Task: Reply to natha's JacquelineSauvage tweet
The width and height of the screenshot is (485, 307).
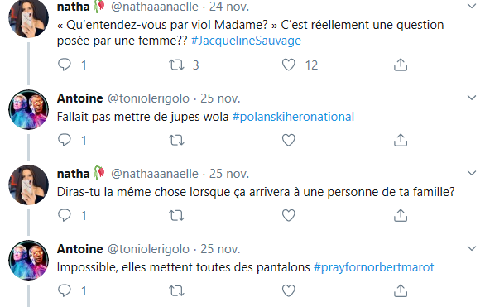Action: click(65, 65)
